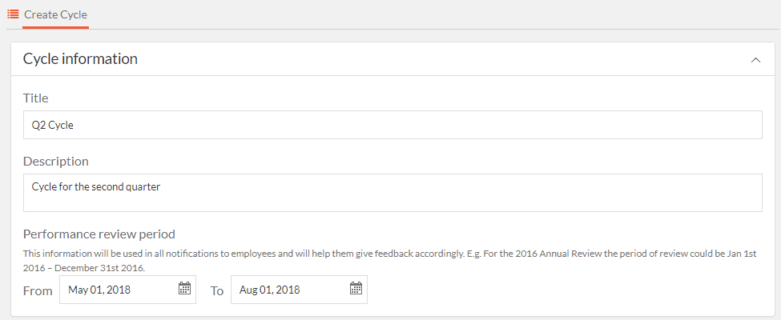The height and width of the screenshot is (320, 781).
Task: Click the orange list icon beside Create Cycle
Action: pos(13,14)
